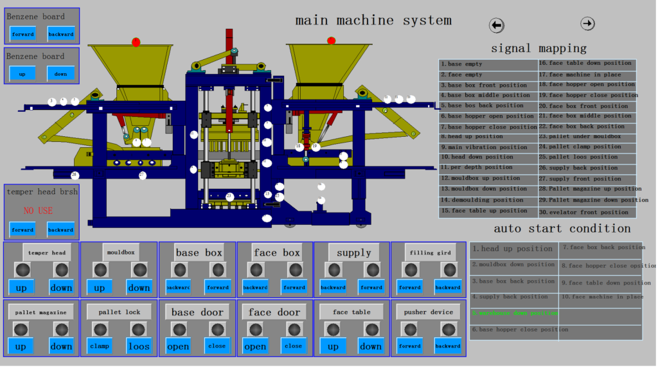Click indicator lamp above pusher device forward
This screenshot has width=658, height=370.
(x=411, y=330)
